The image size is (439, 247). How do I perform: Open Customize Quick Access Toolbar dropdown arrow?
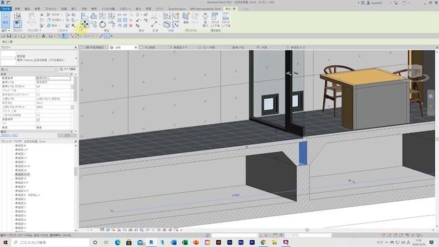[112, 36]
